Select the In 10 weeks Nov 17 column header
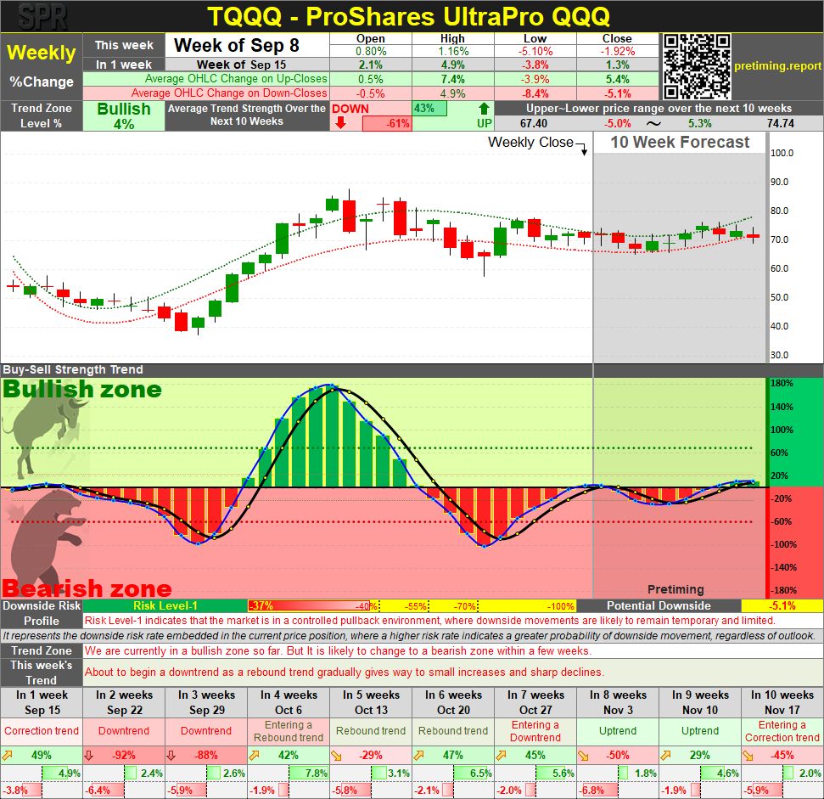Screen dimensions: 824x799 782,702
